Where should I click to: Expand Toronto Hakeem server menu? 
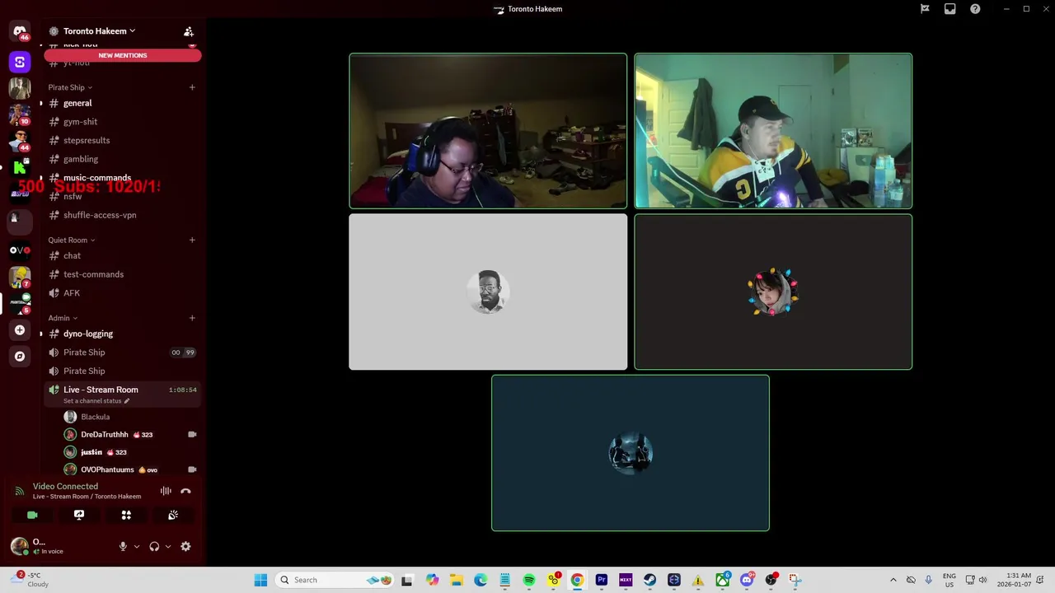(x=99, y=31)
